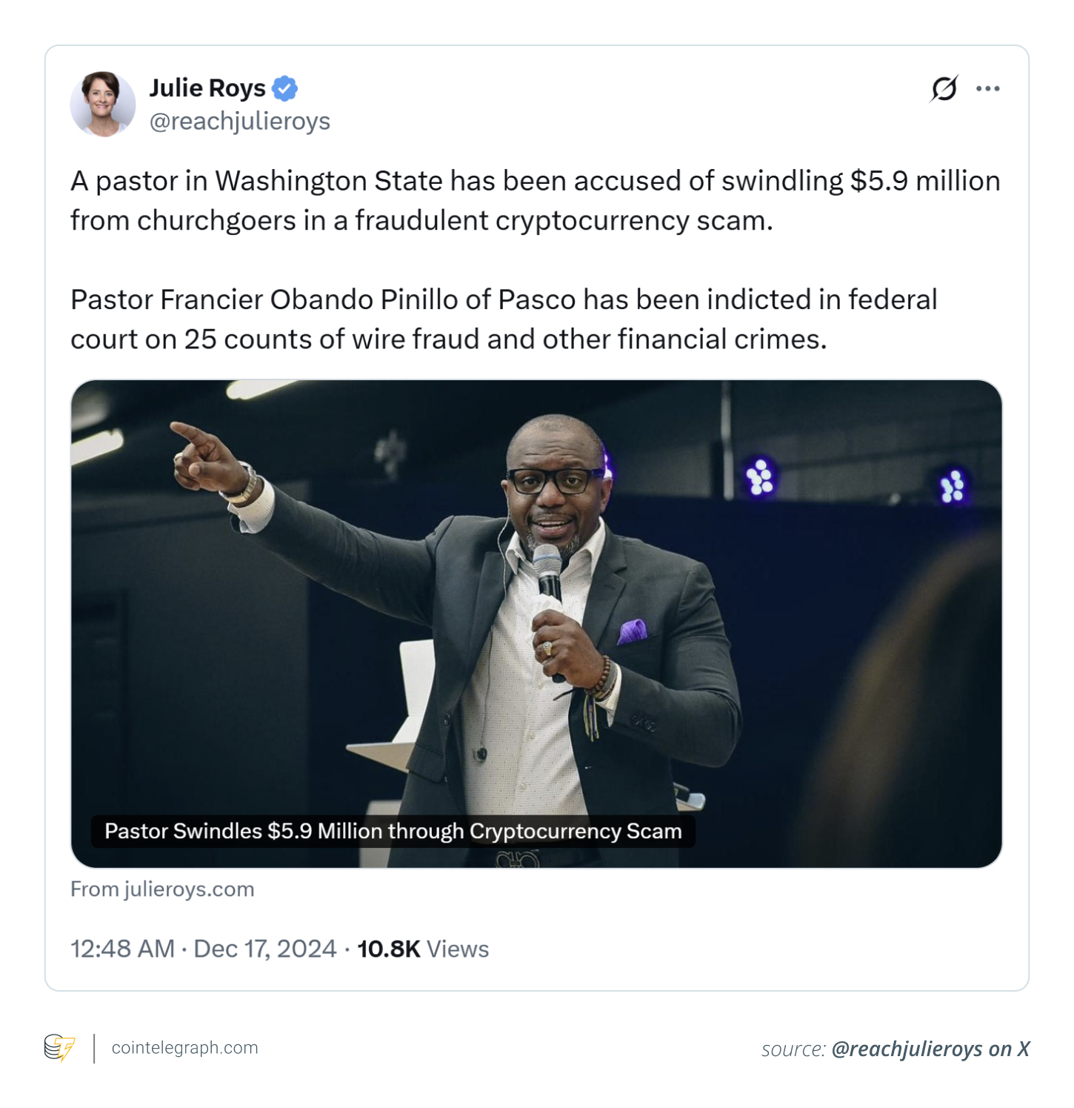Click the purple pocket square in photo
This screenshot has height=1108, width=1074.
(632, 631)
